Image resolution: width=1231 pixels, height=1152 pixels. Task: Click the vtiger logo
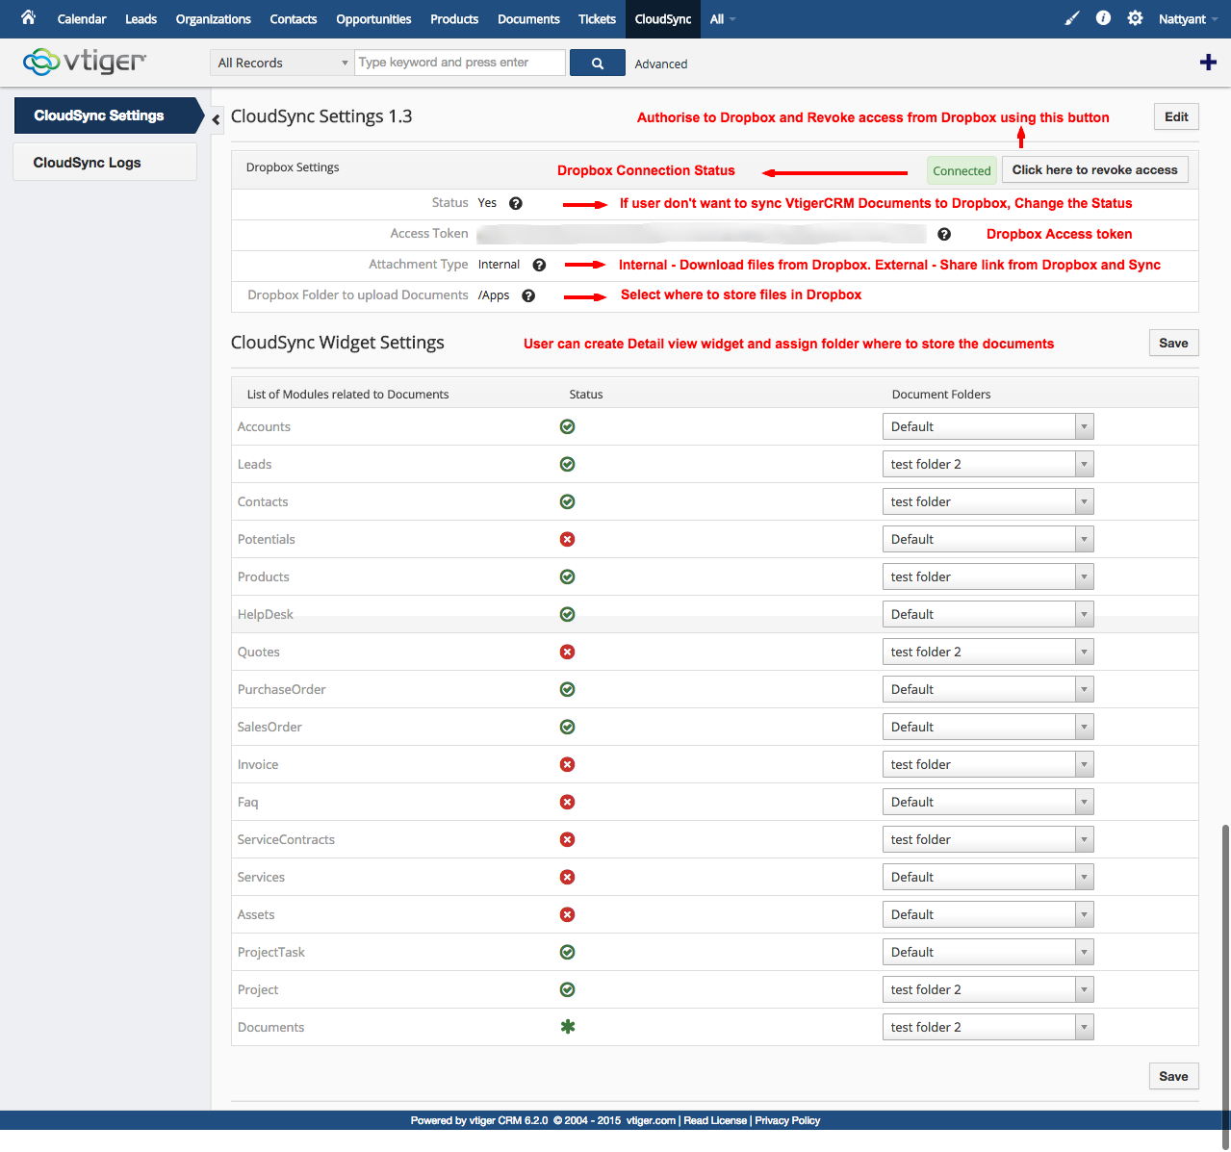click(85, 63)
